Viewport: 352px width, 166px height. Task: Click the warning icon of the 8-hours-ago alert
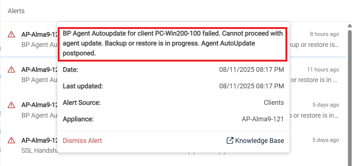[11, 34]
